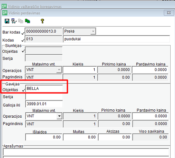Click the Išlaidos amount field
Screen dimensions: 175x158
coord(44,137)
